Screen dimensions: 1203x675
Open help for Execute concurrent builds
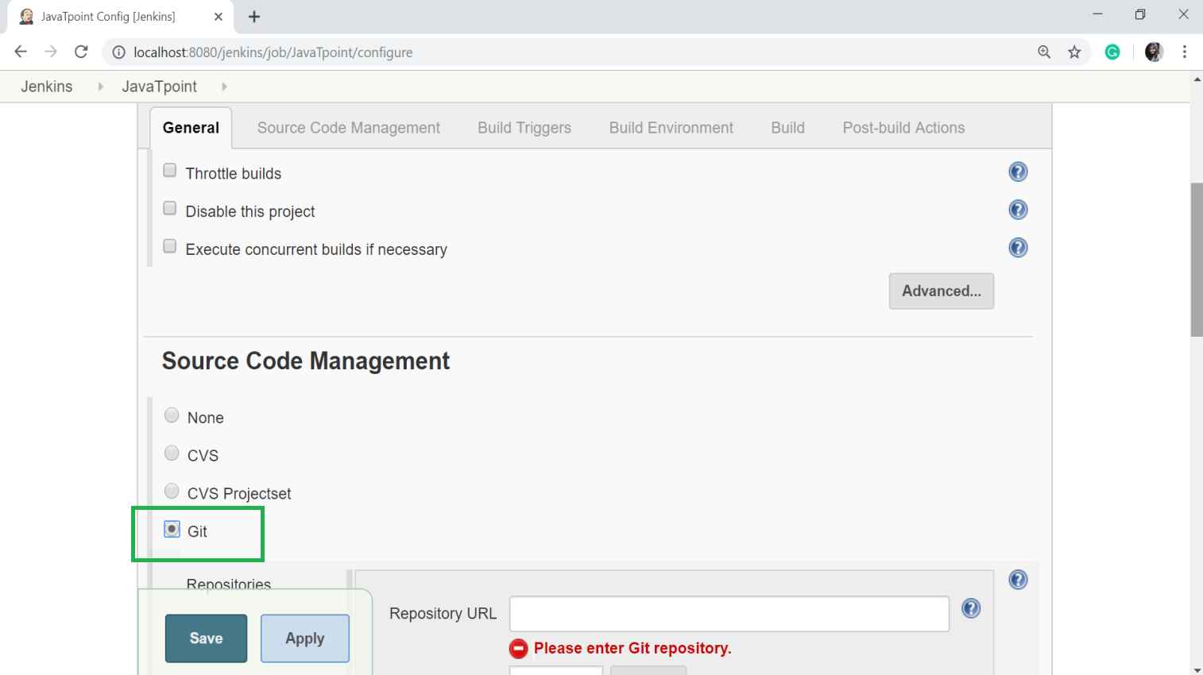[x=1018, y=248]
